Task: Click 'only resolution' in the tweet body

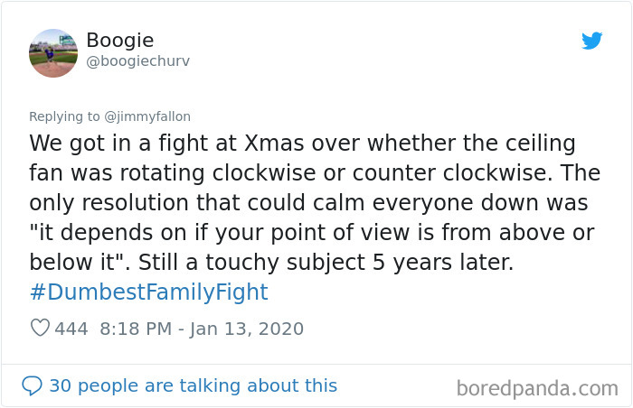Action: pyautogui.click(x=109, y=203)
